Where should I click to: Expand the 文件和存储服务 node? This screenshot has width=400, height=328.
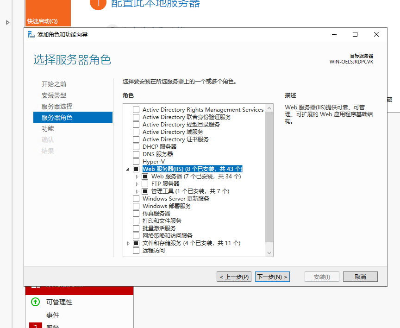[128, 243]
